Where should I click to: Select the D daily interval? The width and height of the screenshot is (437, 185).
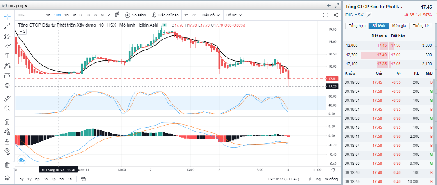click(80, 15)
